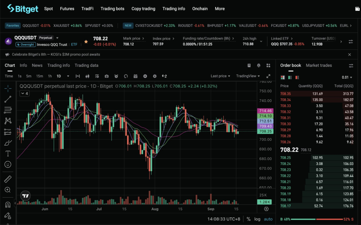Open the order book layout settings icon

pos(351,66)
